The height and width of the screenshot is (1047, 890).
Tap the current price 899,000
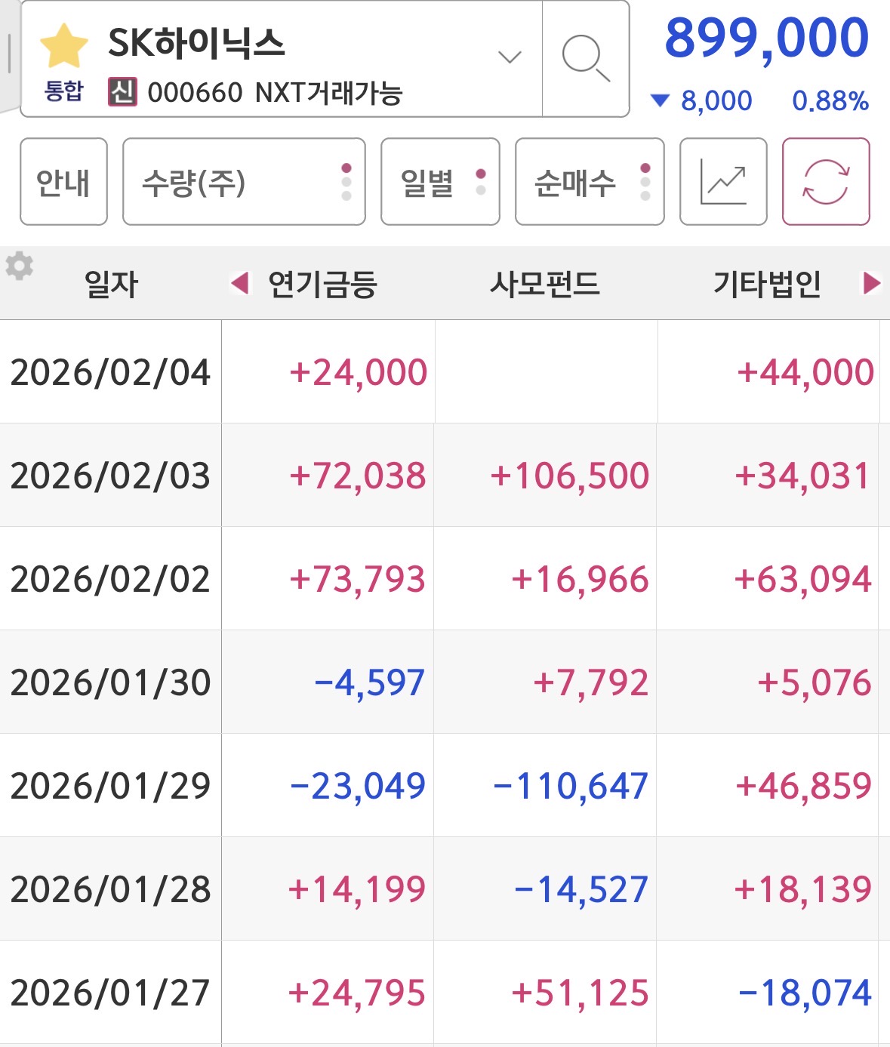point(766,38)
